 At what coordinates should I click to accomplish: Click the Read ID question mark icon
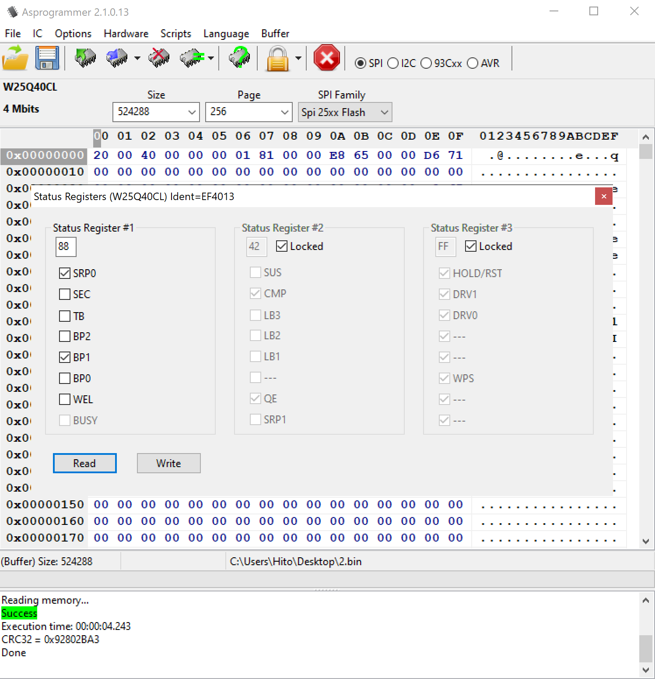(239, 58)
